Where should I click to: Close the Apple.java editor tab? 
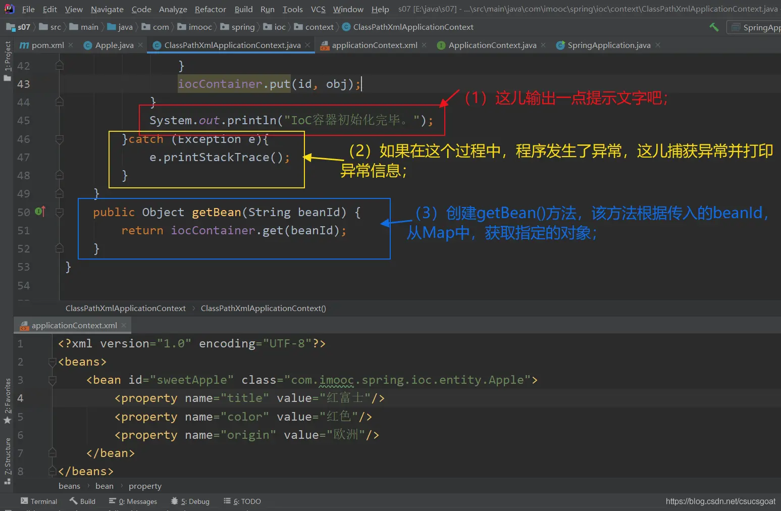pos(140,45)
